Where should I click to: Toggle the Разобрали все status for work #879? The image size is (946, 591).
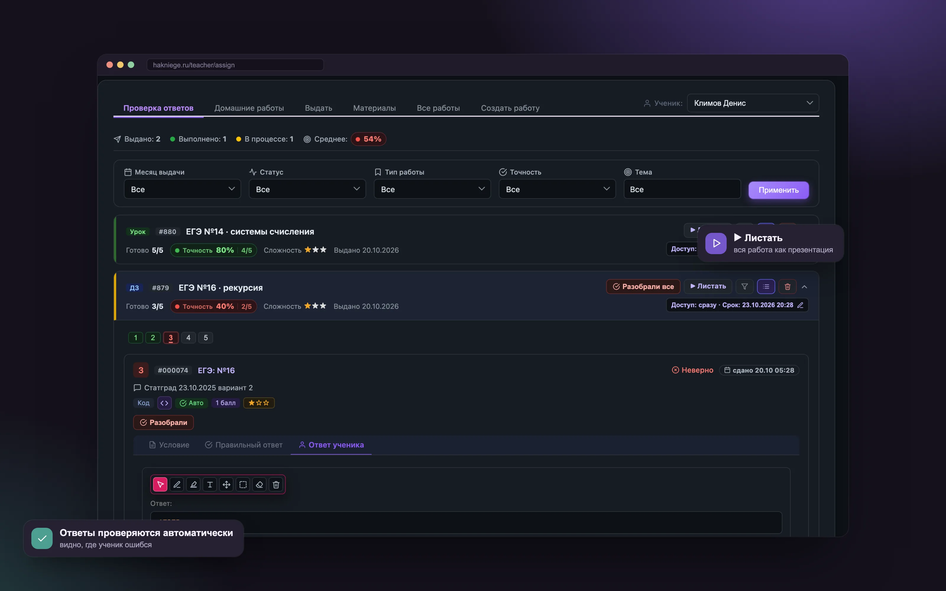(x=643, y=287)
